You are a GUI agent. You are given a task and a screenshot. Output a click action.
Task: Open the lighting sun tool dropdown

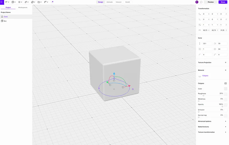20,2
